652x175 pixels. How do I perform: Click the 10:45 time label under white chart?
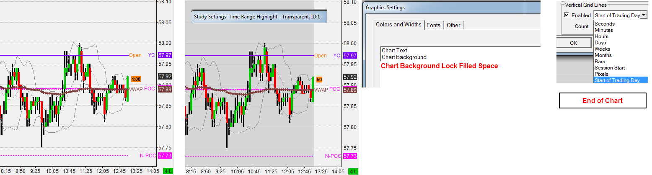click(69, 171)
